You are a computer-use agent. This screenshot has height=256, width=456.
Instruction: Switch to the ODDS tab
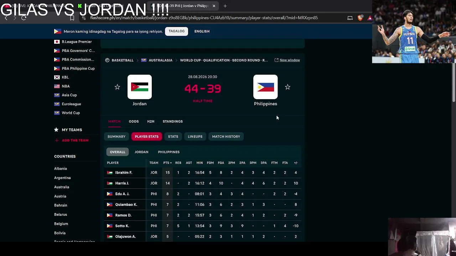134,121
